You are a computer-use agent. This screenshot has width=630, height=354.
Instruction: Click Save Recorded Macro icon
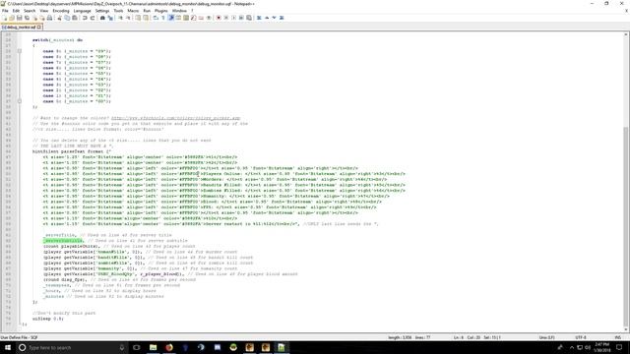click(x=249, y=18)
